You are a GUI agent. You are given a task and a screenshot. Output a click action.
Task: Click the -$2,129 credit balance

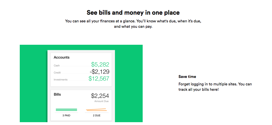[x=99, y=72]
